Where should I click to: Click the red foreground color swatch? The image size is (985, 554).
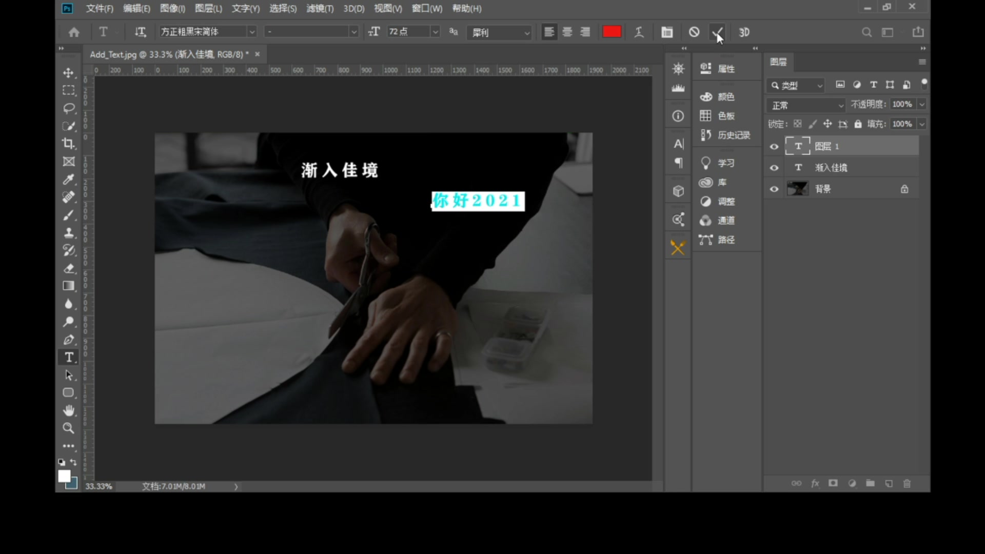611,32
